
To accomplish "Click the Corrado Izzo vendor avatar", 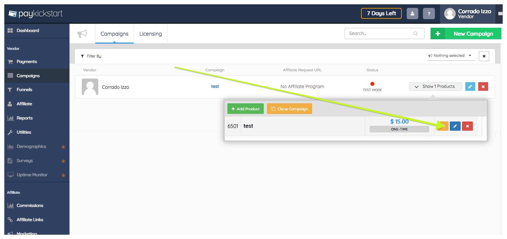I will 90,87.
